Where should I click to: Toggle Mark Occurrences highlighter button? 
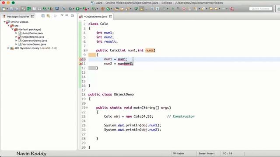(142, 9)
